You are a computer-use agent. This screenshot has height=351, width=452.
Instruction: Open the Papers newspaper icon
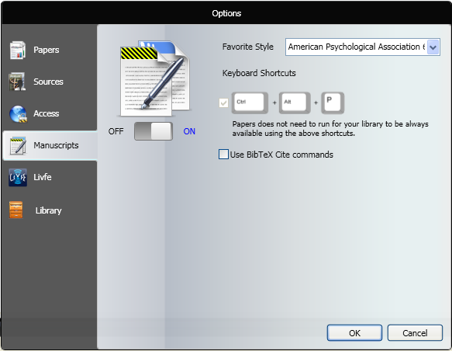[x=18, y=50]
